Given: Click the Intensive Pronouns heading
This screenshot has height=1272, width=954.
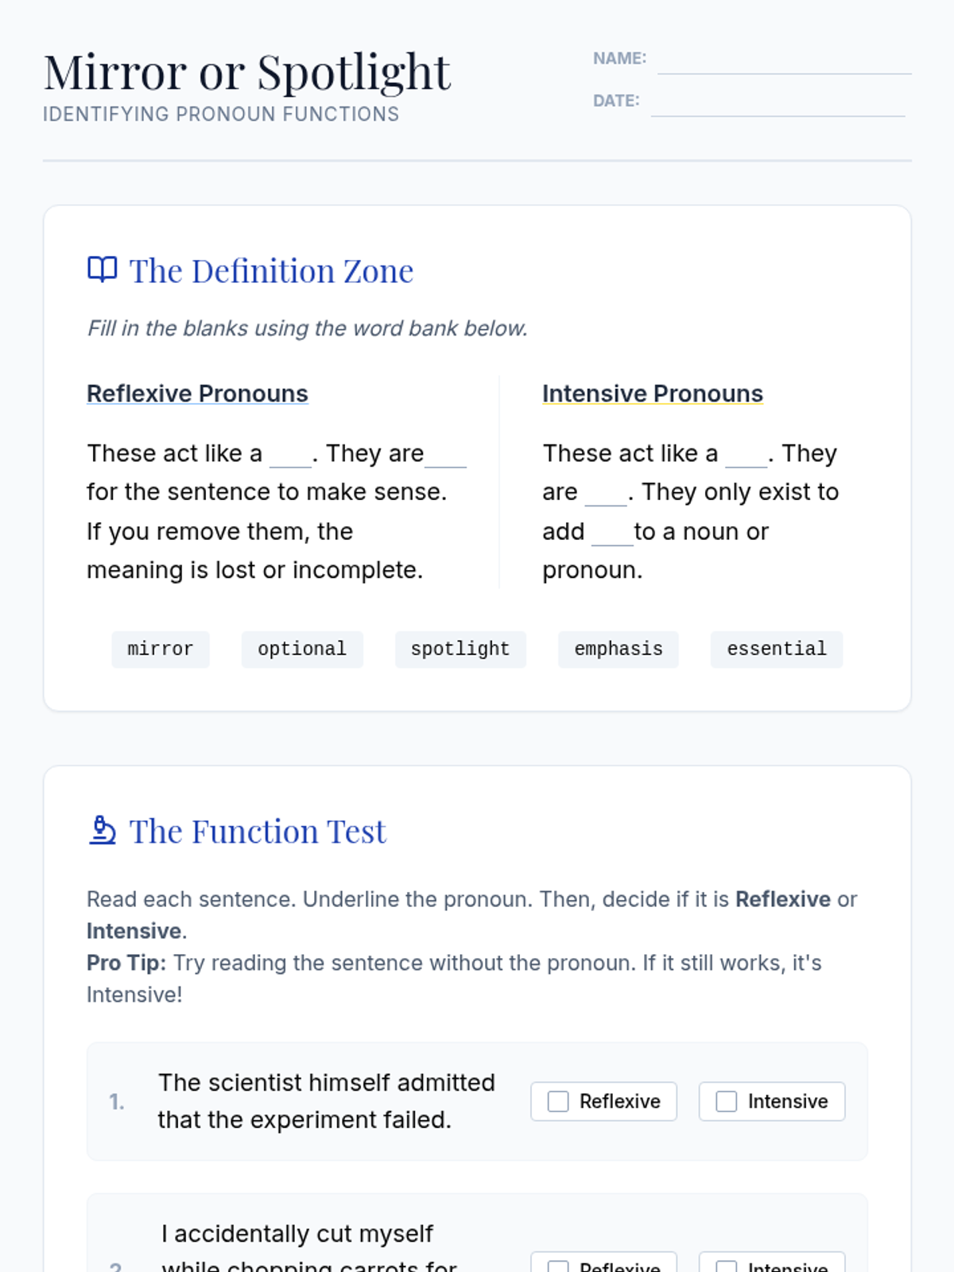Looking at the screenshot, I should tap(653, 394).
